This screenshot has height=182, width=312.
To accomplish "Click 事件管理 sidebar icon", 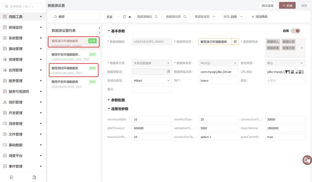I will coord(5,166).
